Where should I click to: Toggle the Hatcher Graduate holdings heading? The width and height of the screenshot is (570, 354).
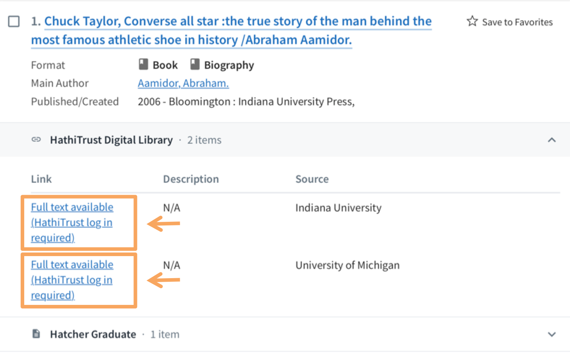93,334
